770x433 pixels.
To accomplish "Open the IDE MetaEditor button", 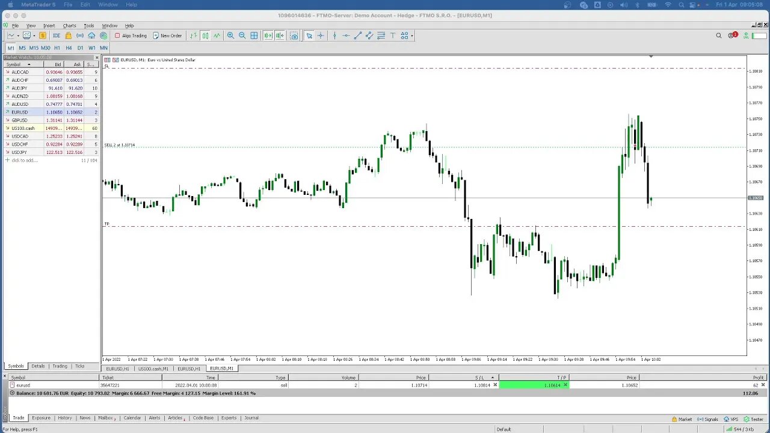I will [x=57, y=35].
